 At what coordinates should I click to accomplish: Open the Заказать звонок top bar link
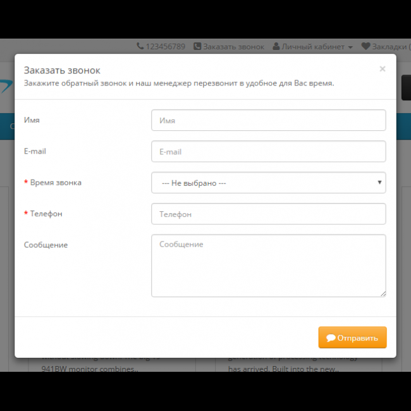coord(233,47)
